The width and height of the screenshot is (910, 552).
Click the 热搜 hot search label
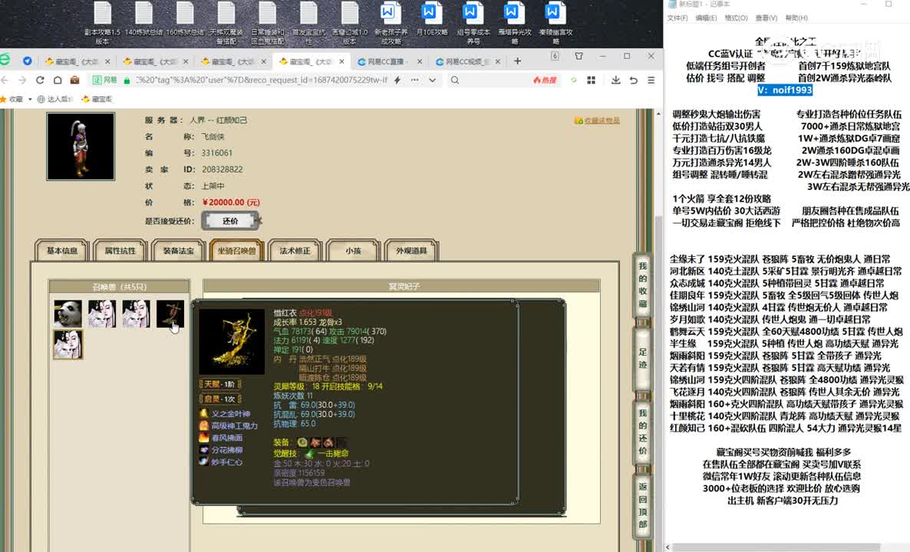coord(544,80)
